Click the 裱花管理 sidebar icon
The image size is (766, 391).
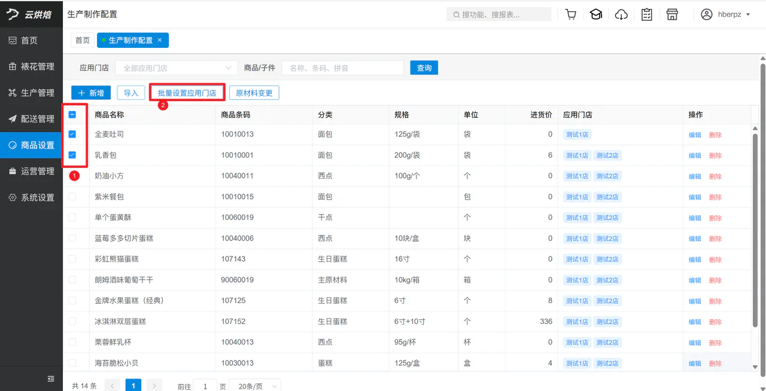(x=13, y=66)
